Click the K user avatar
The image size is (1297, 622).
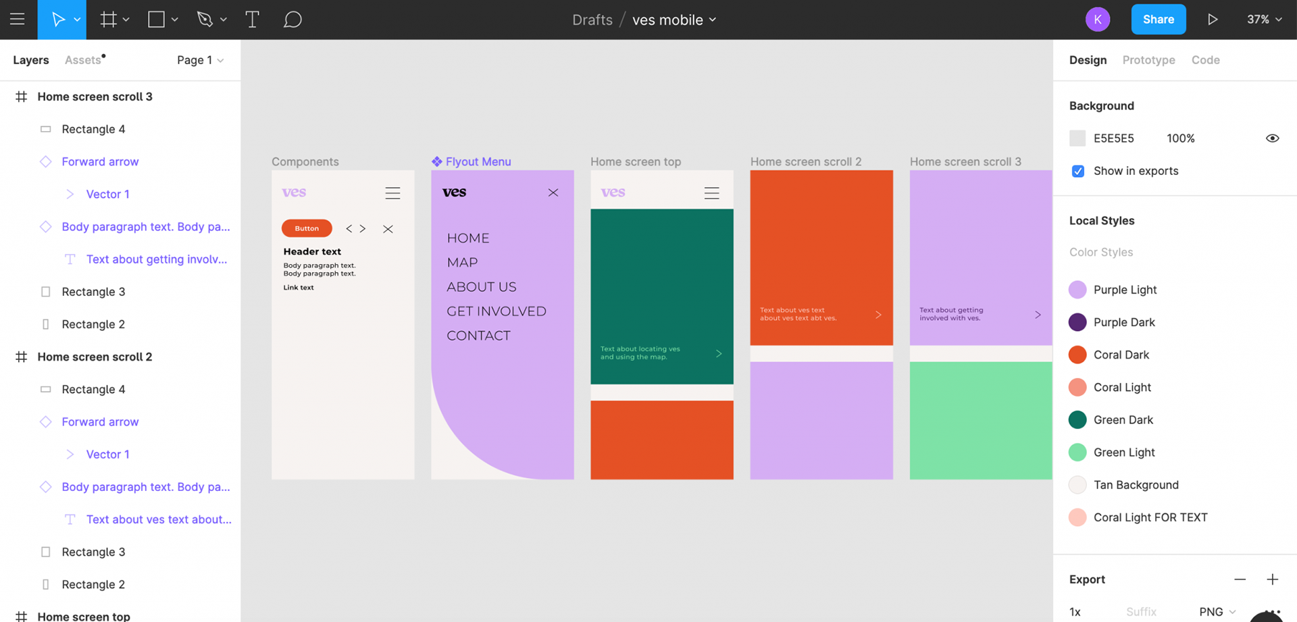click(x=1098, y=20)
